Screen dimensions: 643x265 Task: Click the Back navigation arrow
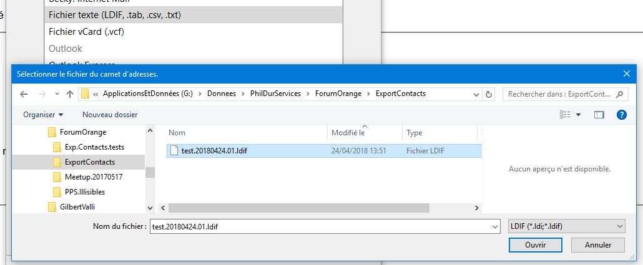click(x=24, y=94)
